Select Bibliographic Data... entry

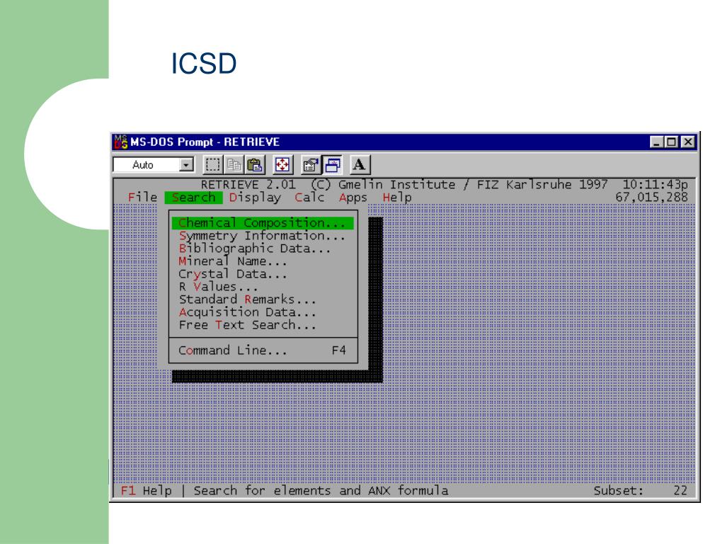point(263,249)
